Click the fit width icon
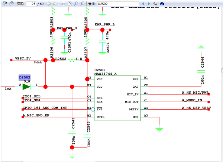Viewport: 223px width, 162px height. 63,3
